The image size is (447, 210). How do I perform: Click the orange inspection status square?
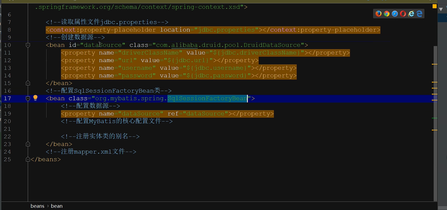435,6
